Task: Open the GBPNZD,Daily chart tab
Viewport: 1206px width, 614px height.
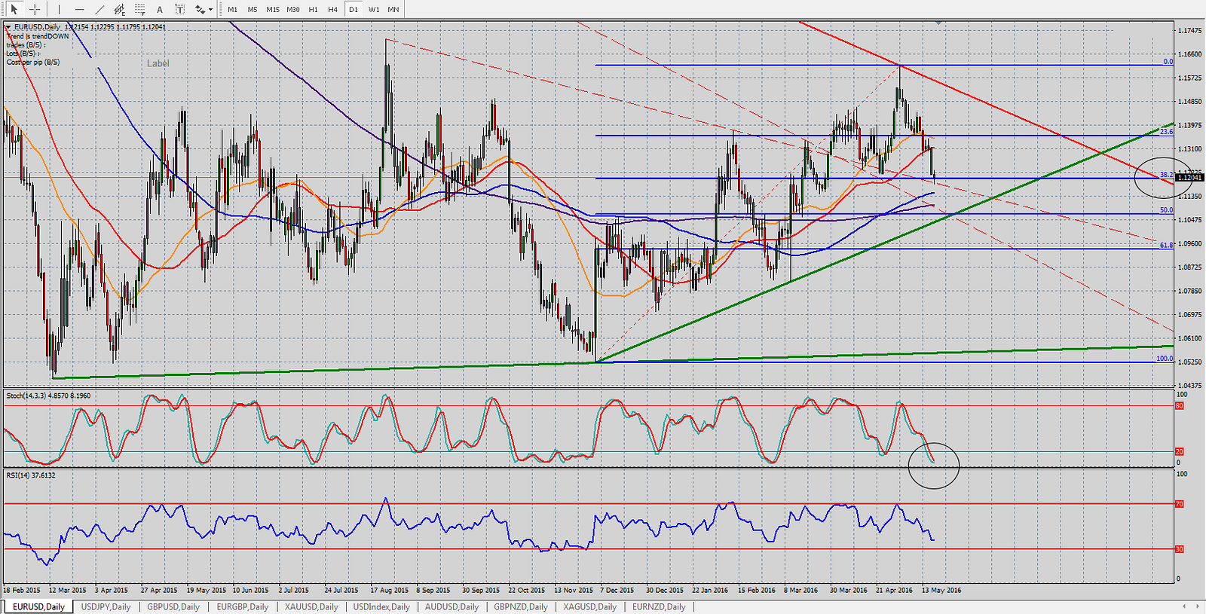Action: point(521,606)
